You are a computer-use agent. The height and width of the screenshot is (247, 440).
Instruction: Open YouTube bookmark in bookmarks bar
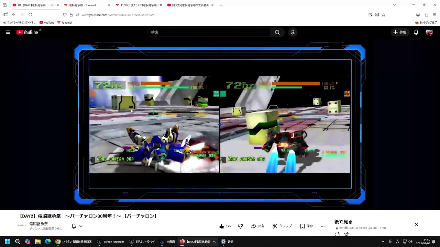click(47, 23)
